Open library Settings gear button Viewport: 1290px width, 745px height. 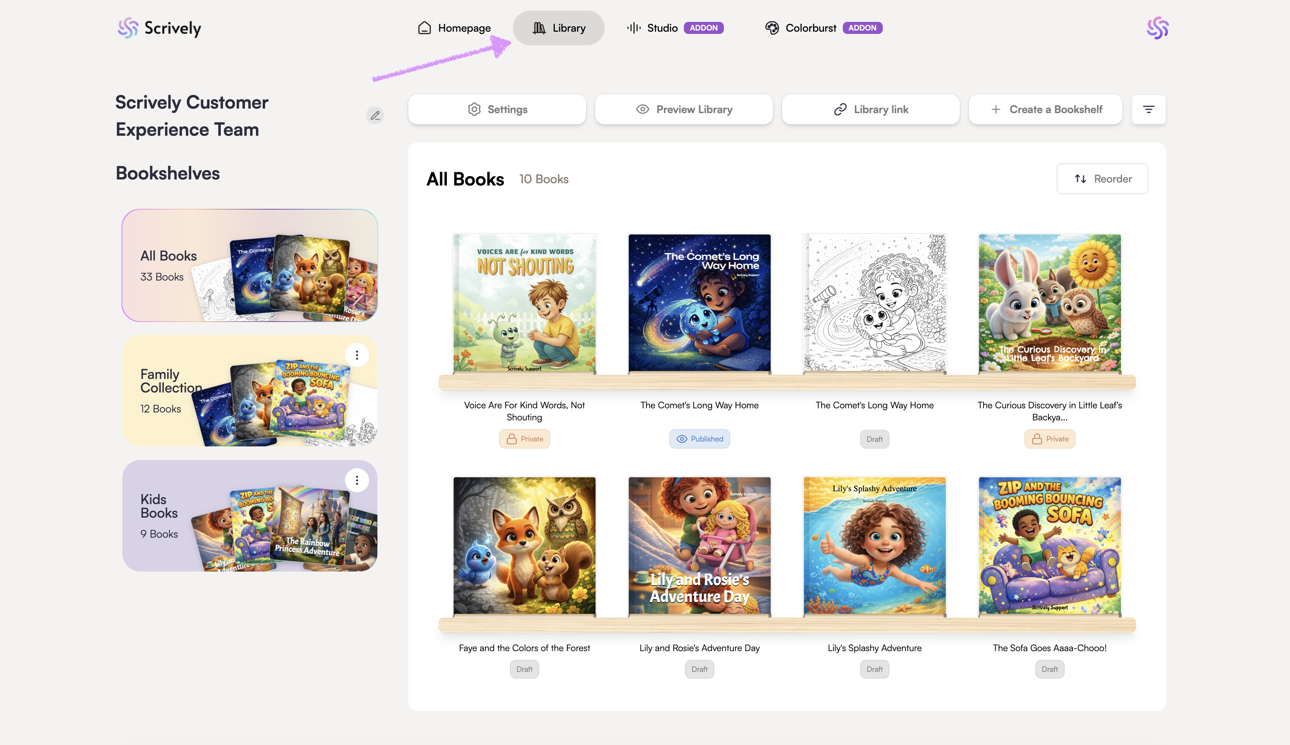point(497,109)
